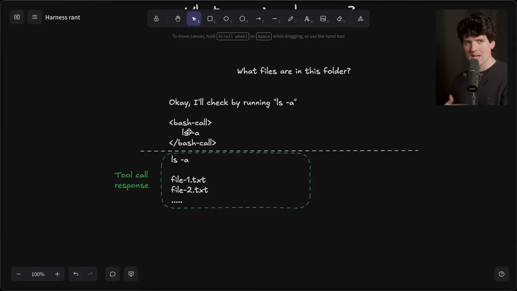
Task: Select the Insert image tool
Action: click(323, 19)
